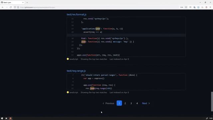Click the code line var app = express()
This screenshot has height=120, width=213.
click(x=94, y=78)
